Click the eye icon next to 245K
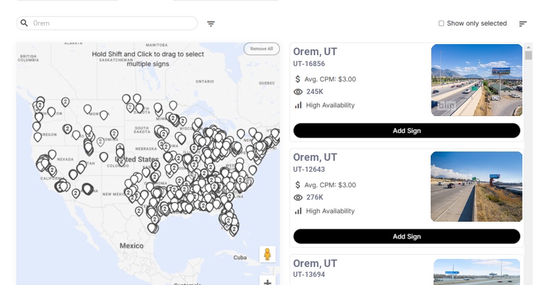534x285 pixels. coord(298,92)
